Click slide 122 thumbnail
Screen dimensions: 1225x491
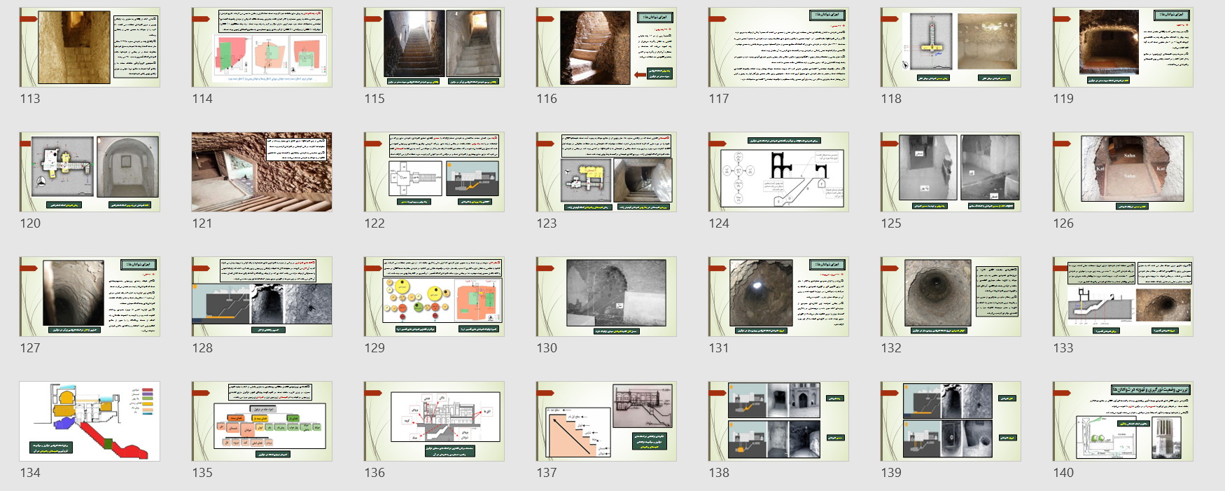(434, 172)
